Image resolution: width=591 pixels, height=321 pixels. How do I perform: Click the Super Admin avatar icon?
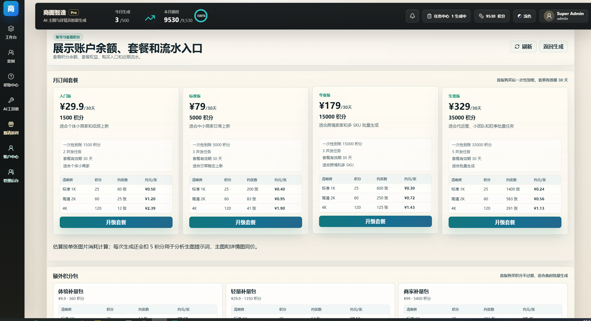click(549, 16)
